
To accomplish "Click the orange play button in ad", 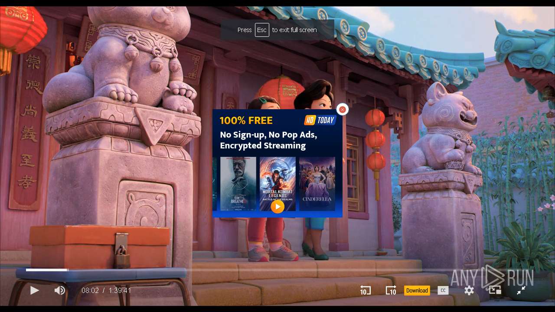I will [277, 207].
